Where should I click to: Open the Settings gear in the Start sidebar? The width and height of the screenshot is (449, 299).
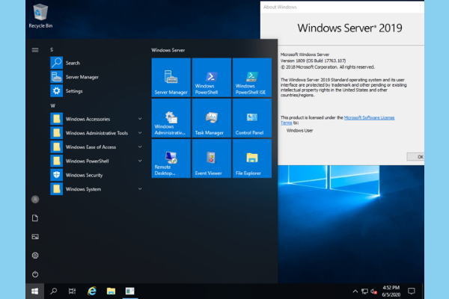coord(35,255)
